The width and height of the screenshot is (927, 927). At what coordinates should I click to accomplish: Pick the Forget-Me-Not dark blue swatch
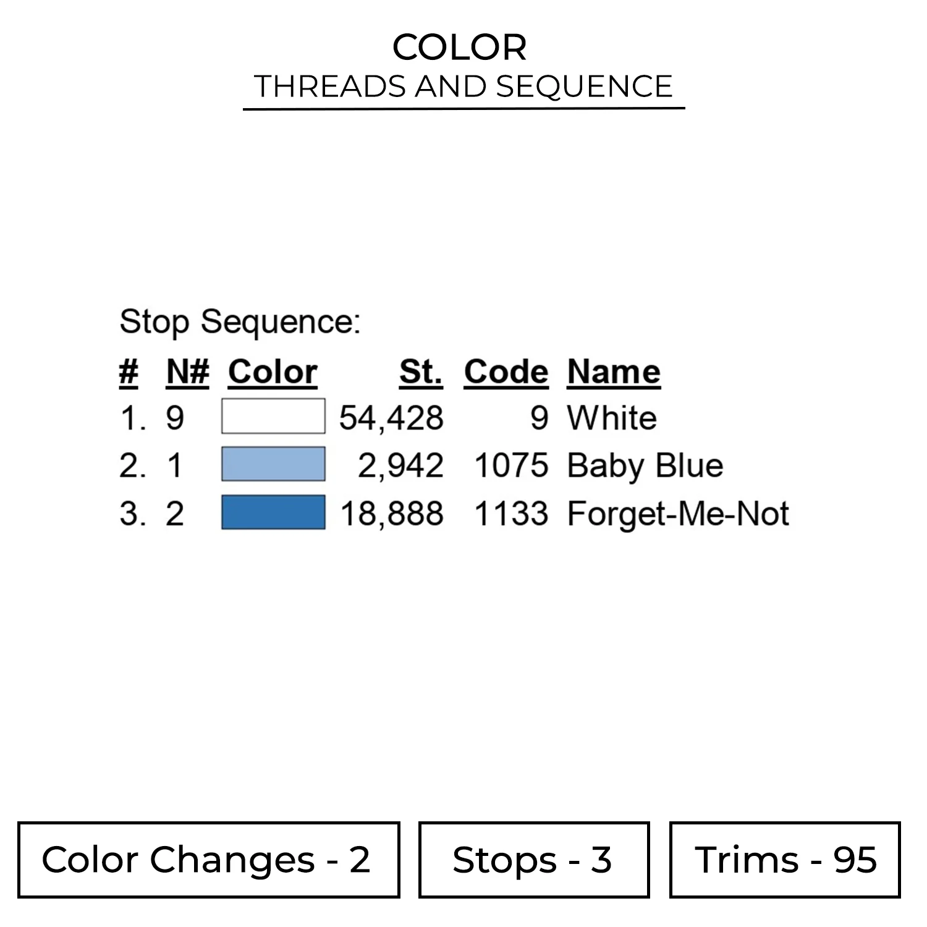273,512
